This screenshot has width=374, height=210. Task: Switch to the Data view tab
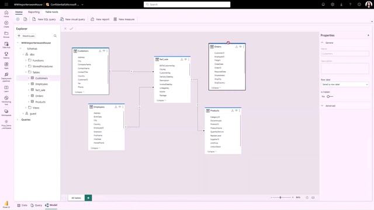point(22,205)
